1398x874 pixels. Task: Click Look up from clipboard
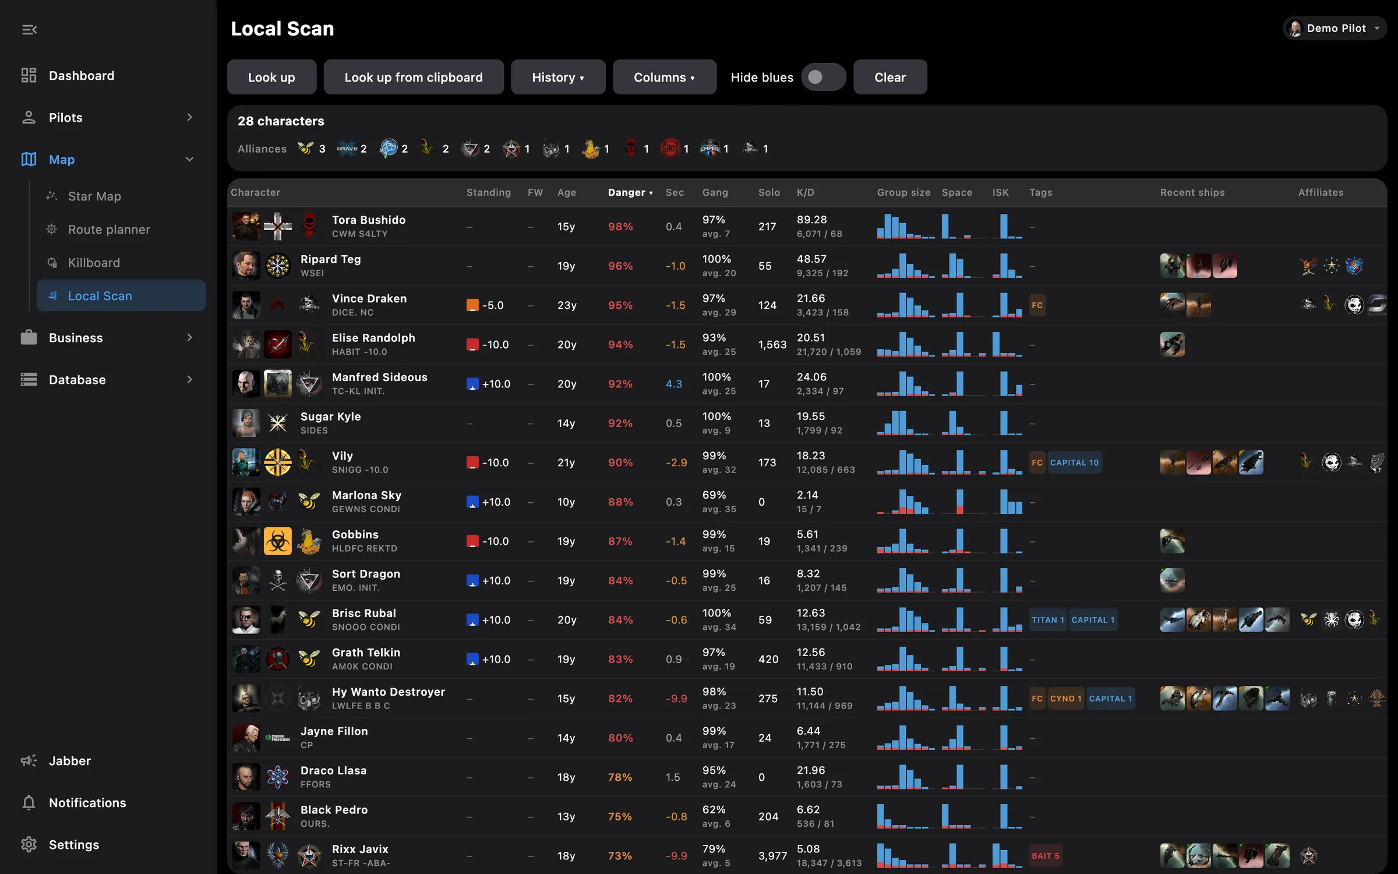(x=414, y=77)
